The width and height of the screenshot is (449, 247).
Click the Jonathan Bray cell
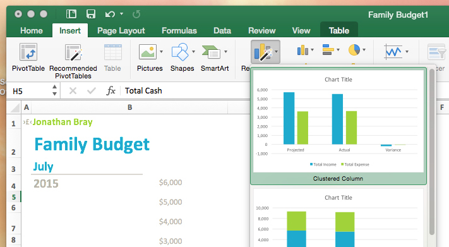[x=63, y=122]
